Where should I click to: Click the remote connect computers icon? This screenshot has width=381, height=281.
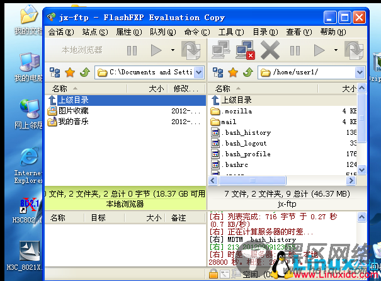pyautogui.click(x=220, y=50)
